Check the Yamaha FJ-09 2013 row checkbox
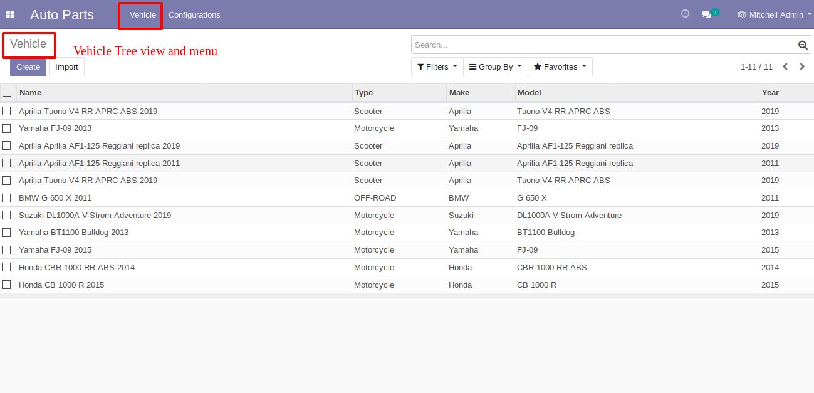The image size is (814, 393). [x=6, y=128]
